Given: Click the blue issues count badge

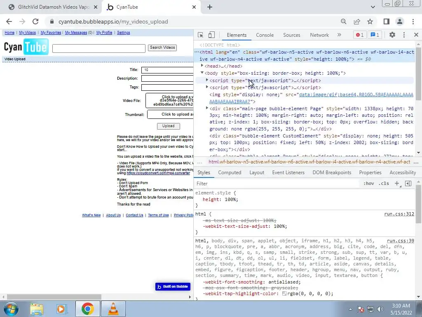Looking at the screenshot, I should pos(375,35).
